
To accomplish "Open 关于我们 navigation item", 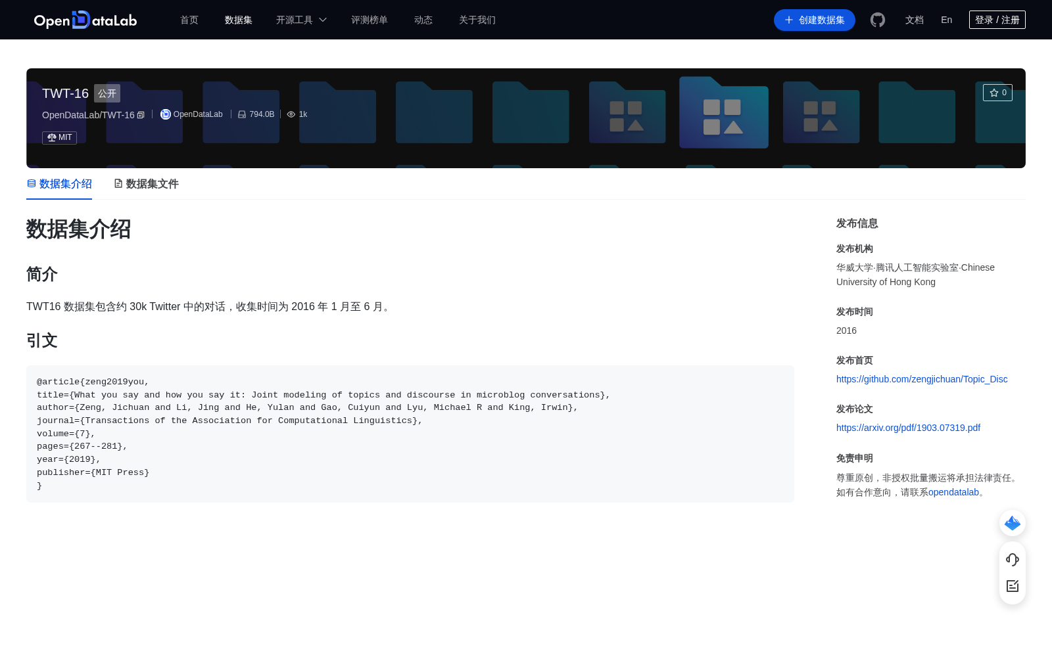I will click(x=477, y=20).
